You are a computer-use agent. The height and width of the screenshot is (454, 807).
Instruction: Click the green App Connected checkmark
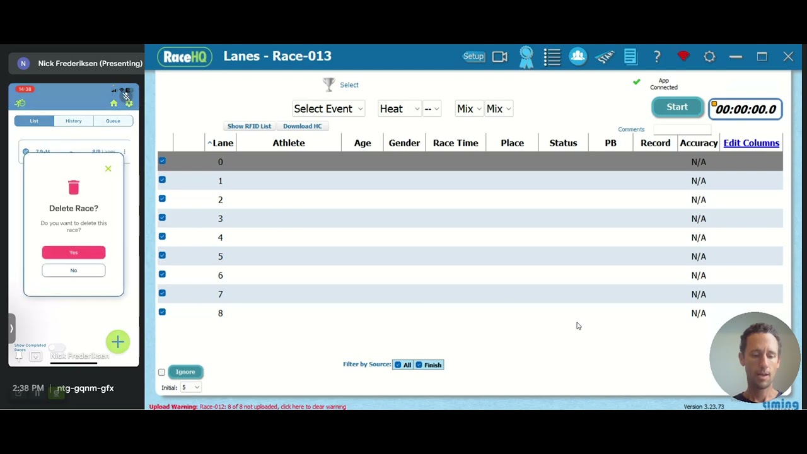pyautogui.click(x=636, y=82)
